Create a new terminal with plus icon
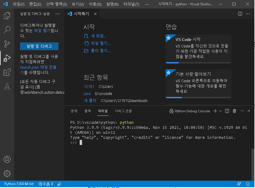Viewport: 255px width, 188px height. click(215, 111)
